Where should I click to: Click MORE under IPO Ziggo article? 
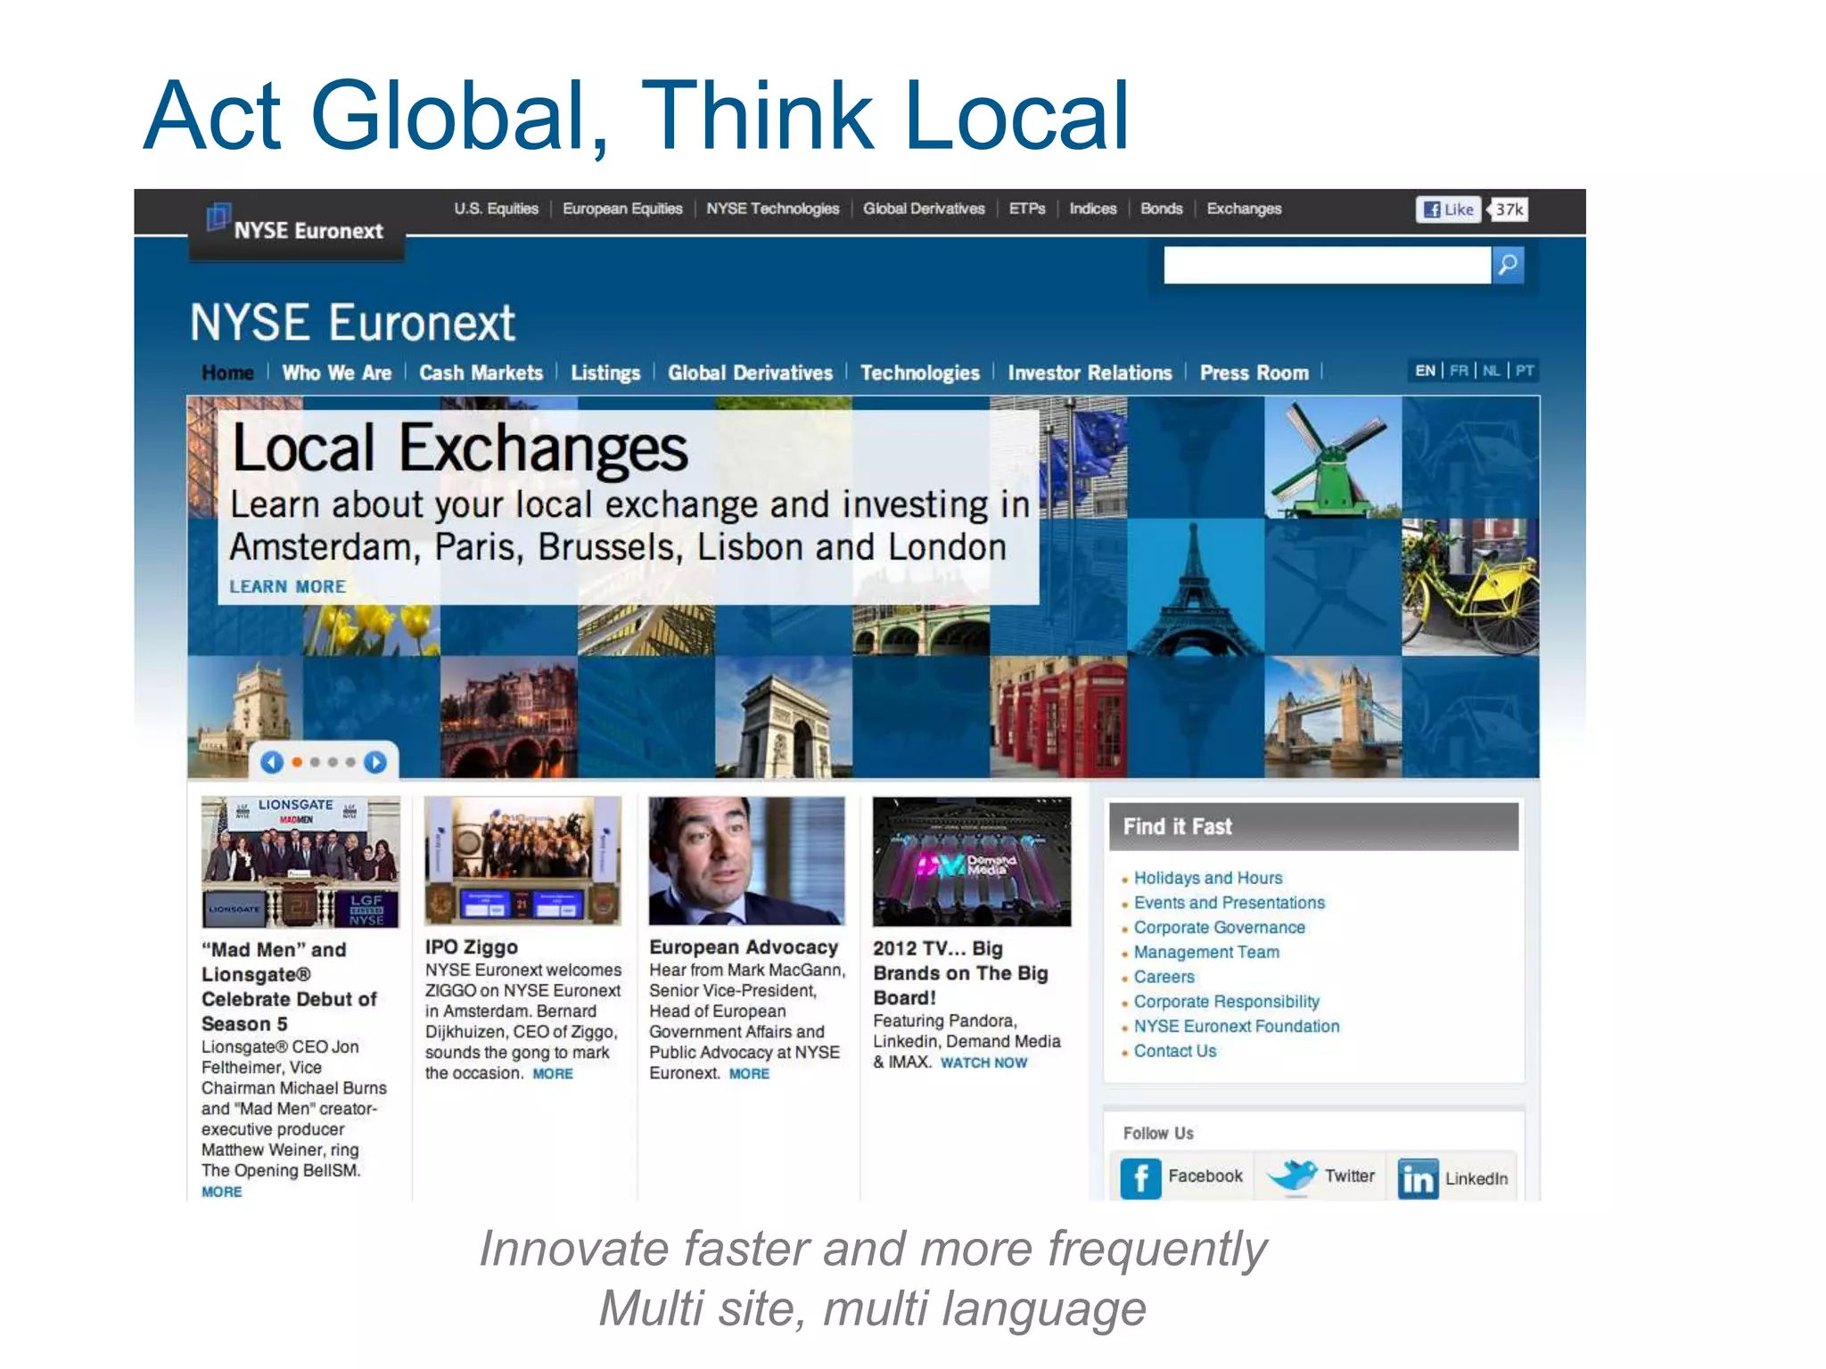click(553, 1074)
